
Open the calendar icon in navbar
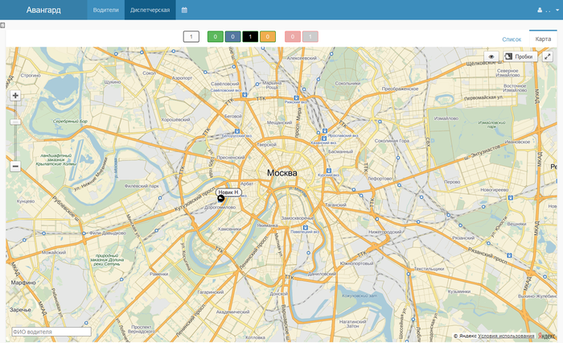pos(184,10)
